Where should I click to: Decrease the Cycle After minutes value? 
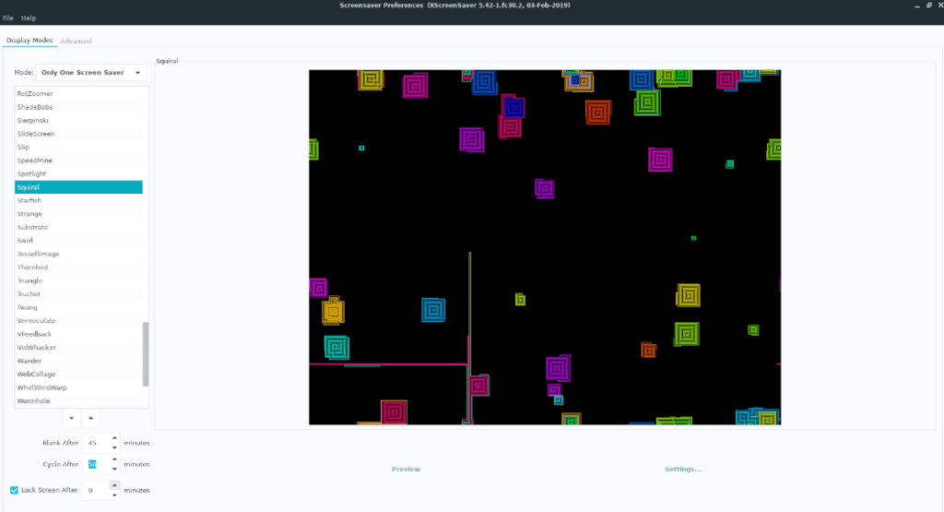tap(114, 469)
